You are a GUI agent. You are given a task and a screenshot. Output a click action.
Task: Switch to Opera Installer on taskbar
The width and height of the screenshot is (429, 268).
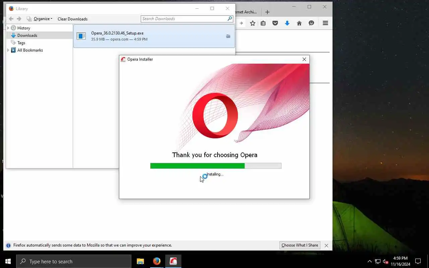(x=173, y=261)
